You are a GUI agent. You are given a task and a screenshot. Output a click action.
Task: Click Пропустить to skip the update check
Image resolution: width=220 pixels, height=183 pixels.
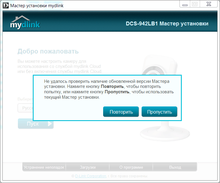(159, 112)
